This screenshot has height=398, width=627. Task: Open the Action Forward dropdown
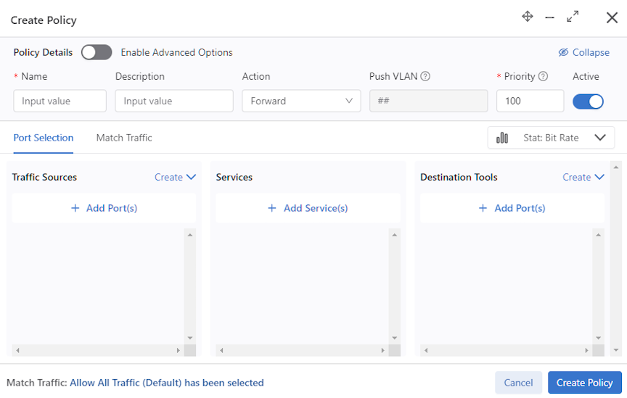point(301,101)
